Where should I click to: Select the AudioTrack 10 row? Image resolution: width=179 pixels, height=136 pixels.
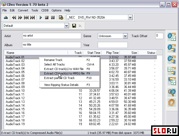81,91
